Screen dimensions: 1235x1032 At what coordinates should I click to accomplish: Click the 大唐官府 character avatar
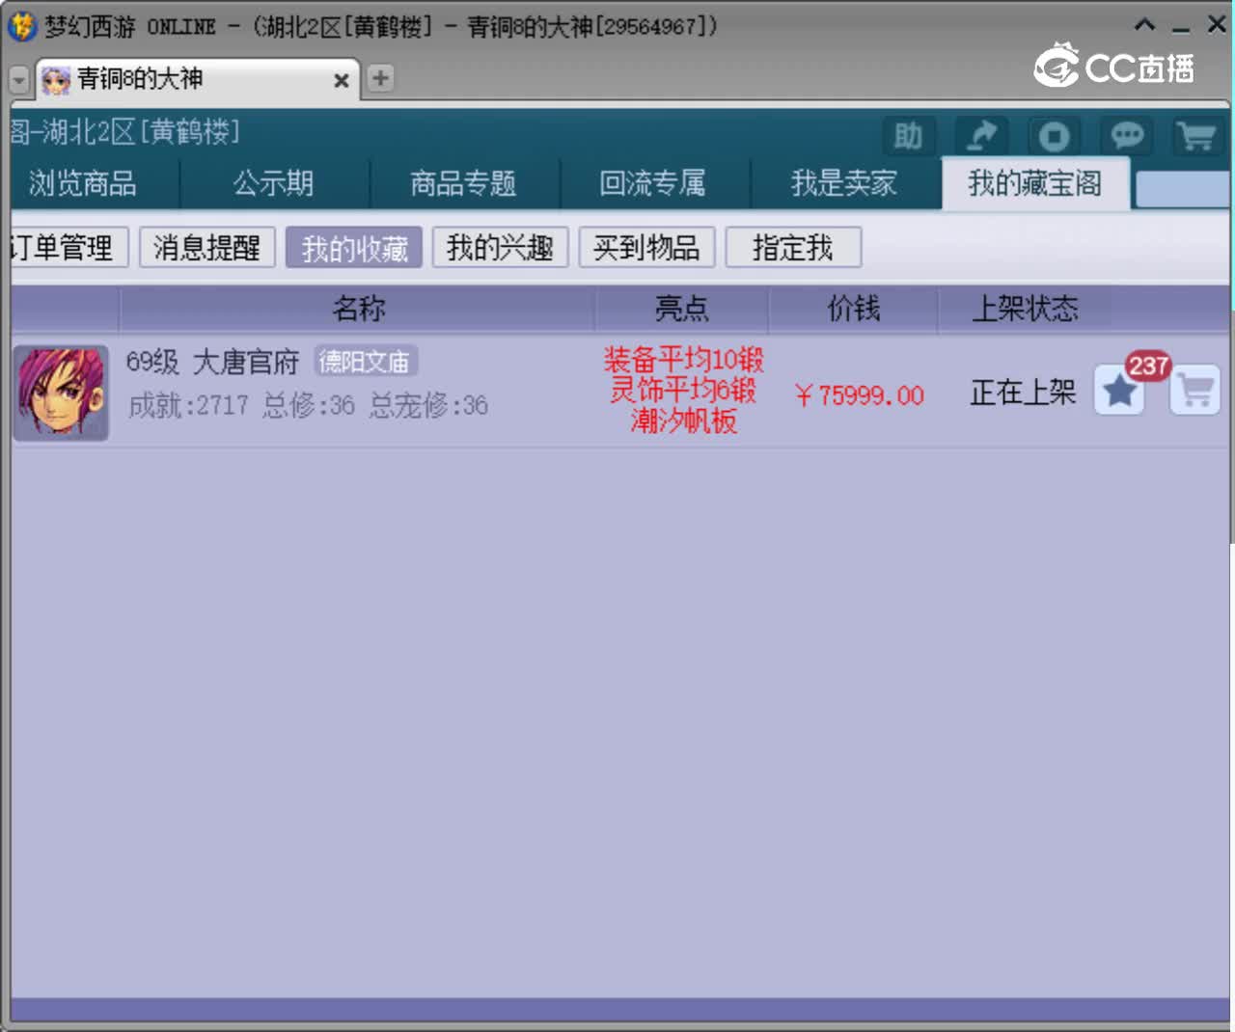[x=61, y=394]
